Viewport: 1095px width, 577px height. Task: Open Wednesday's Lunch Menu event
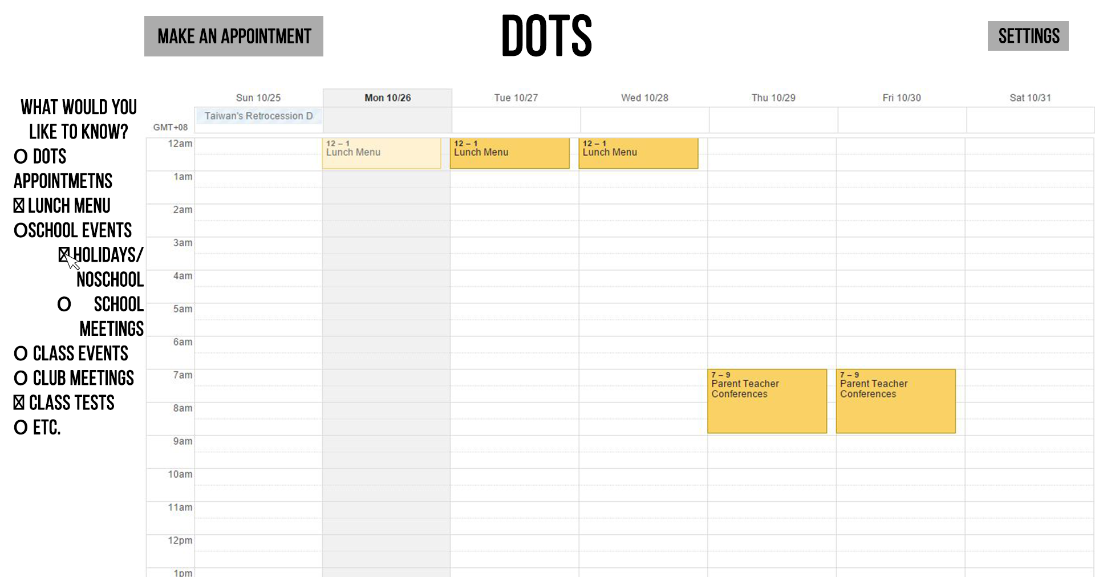[638, 153]
